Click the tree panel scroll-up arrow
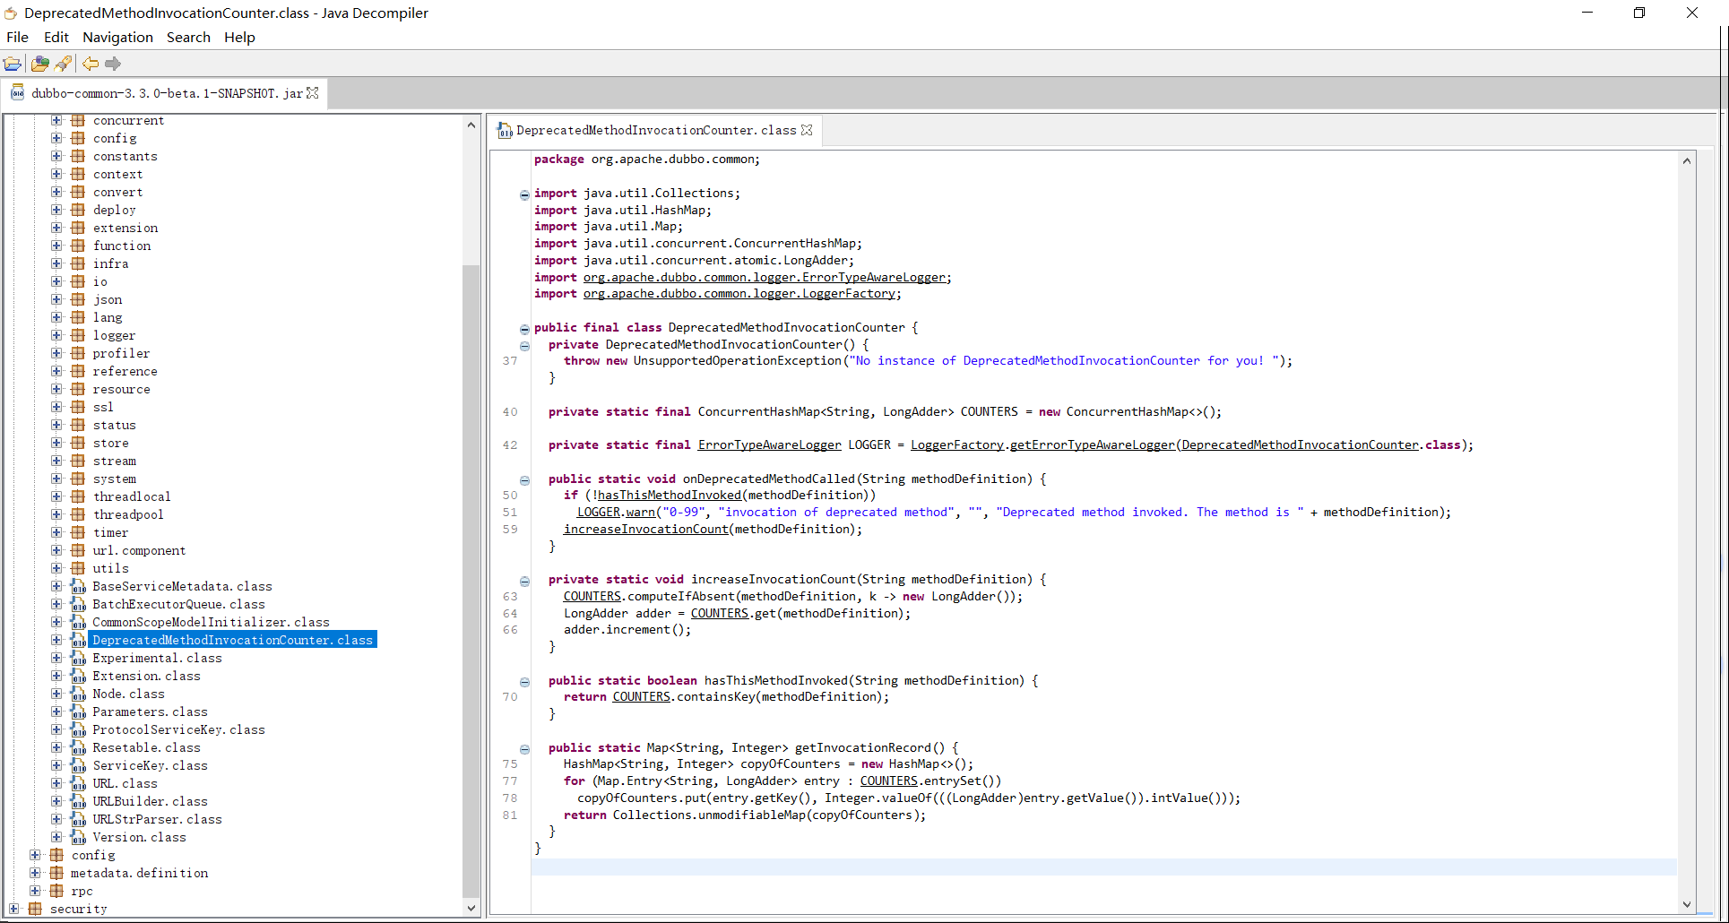The height and width of the screenshot is (923, 1729). (471, 125)
